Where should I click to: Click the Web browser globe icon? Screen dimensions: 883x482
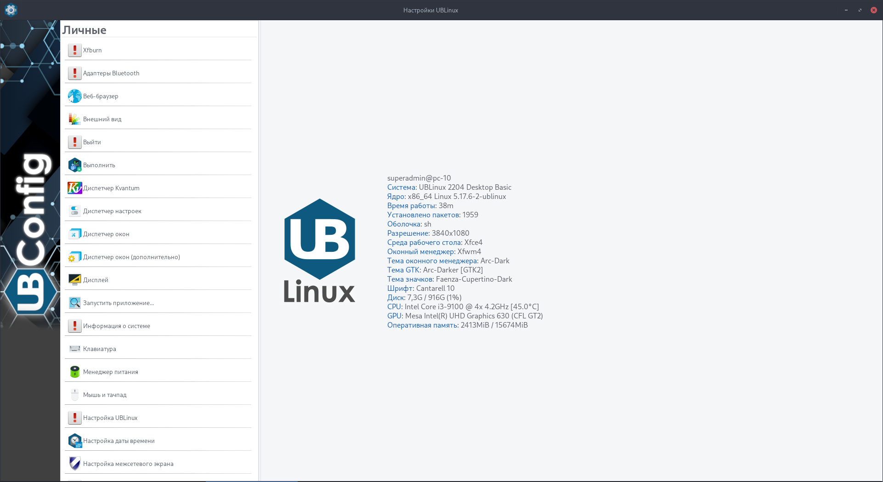pyautogui.click(x=74, y=96)
